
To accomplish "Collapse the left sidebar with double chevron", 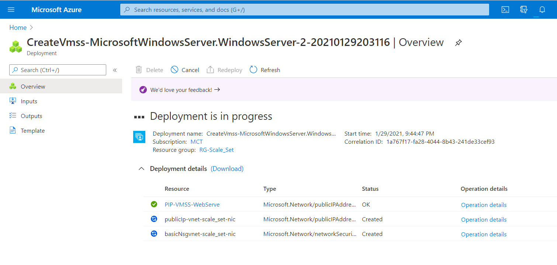I will pyautogui.click(x=115, y=70).
